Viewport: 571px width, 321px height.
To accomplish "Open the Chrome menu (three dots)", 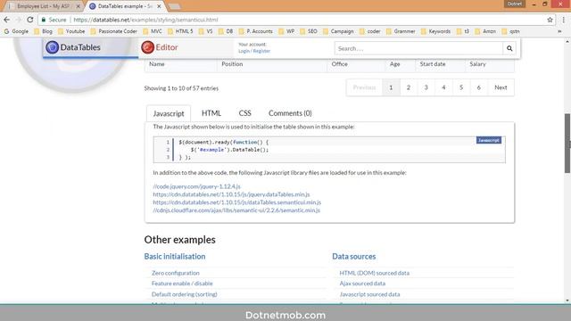I will [563, 20].
